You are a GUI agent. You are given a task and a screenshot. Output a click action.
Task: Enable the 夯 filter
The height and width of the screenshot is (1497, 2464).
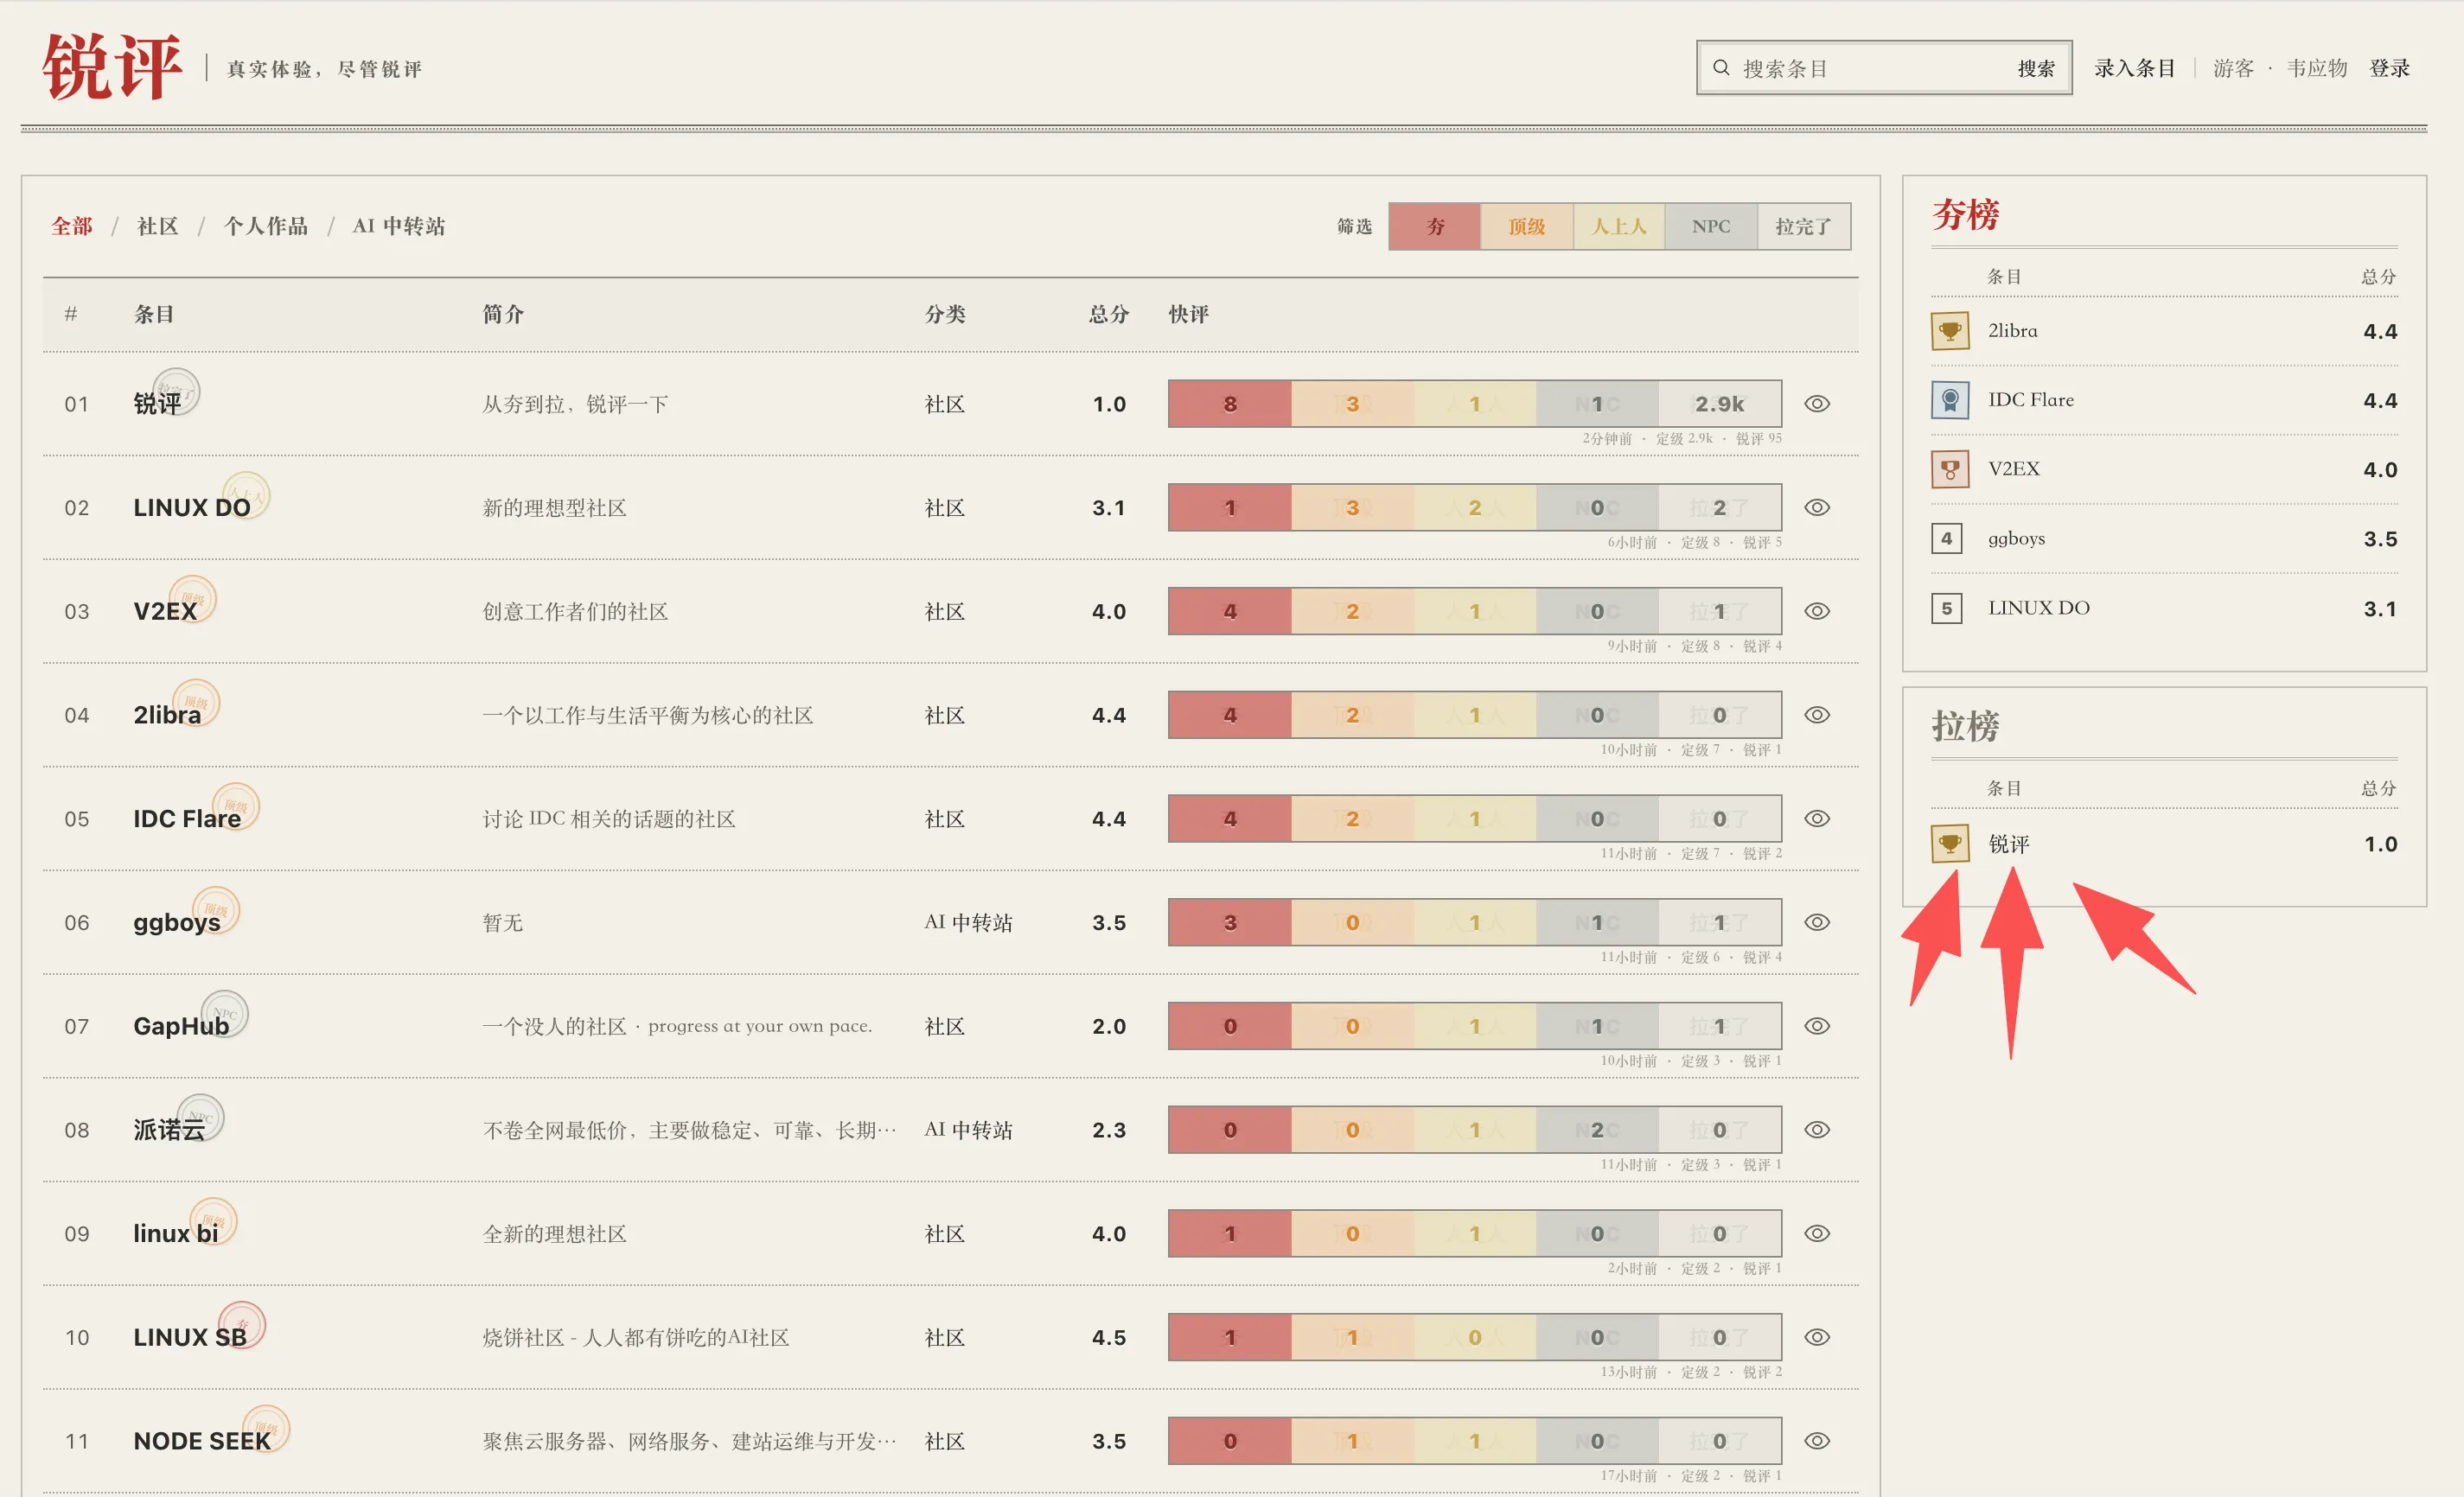(x=1435, y=226)
